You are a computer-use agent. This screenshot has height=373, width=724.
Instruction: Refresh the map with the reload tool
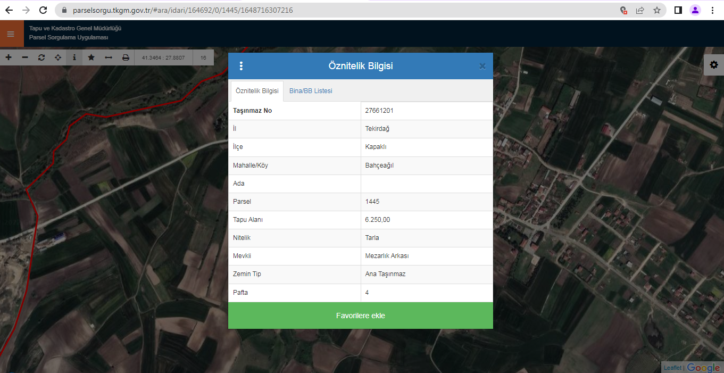coord(41,57)
